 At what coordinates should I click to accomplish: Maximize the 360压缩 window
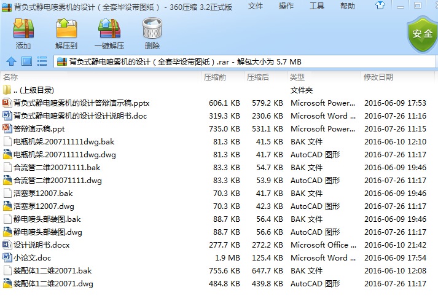point(418,6)
